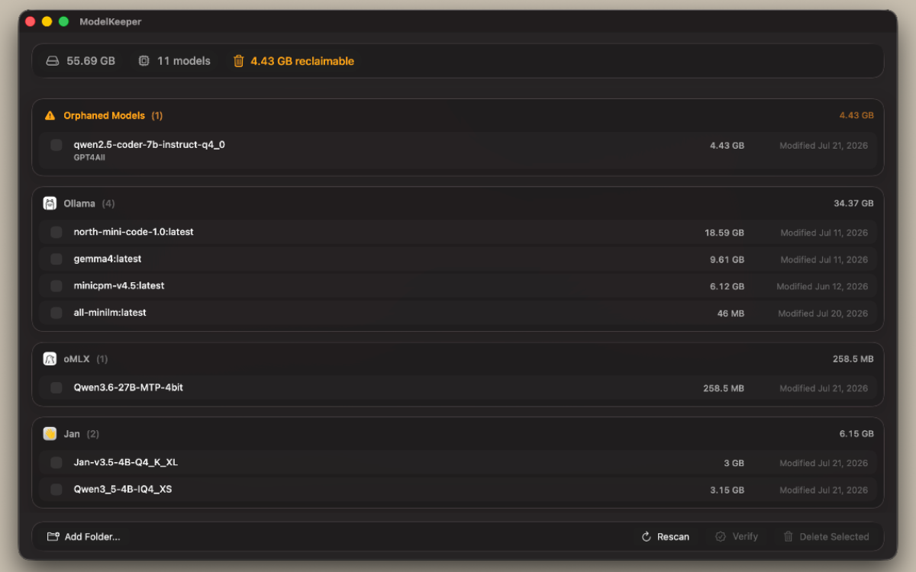The height and width of the screenshot is (572, 916).
Task: Click the Delete Selected button
Action: [x=826, y=537]
